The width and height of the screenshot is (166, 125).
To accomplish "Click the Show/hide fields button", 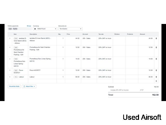I will (x=14, y=86).
